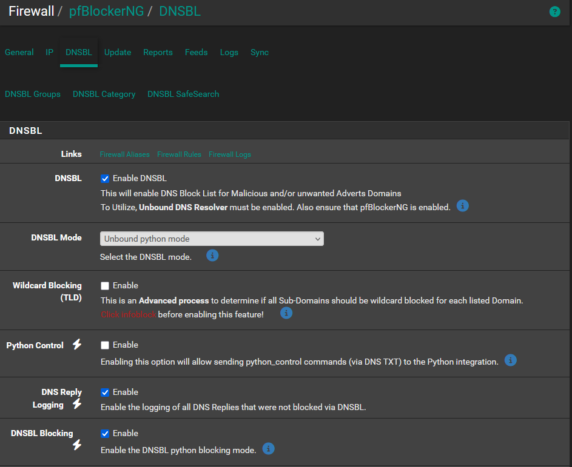572x467 pixels.
Task: Switch to the Feeds tab
Action: point(196,53)
